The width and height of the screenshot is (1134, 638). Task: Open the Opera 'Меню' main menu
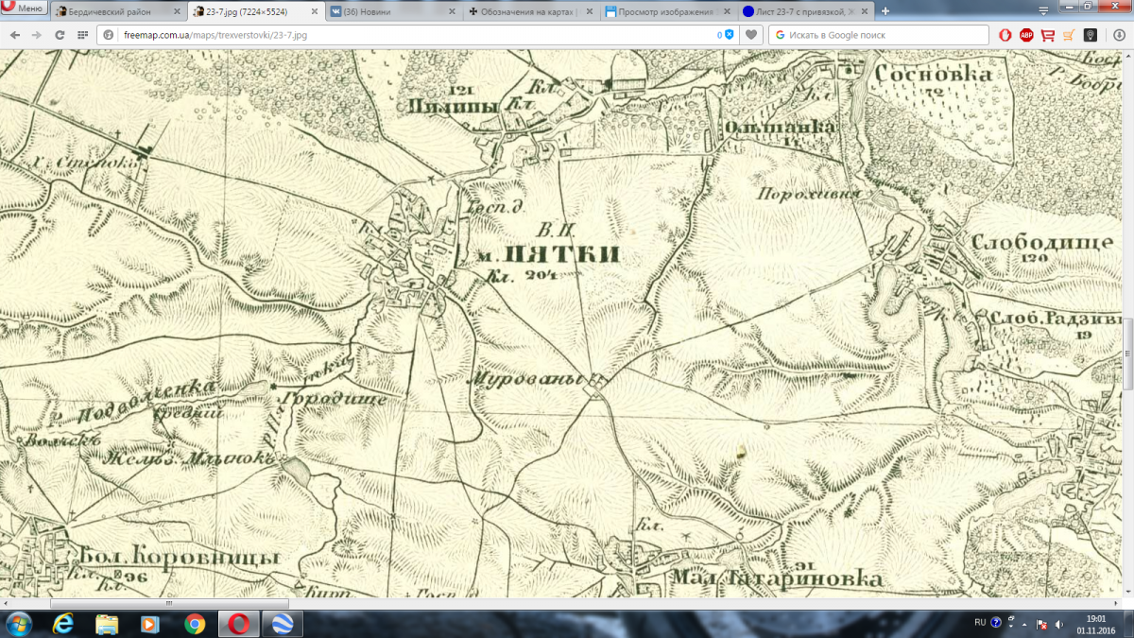tap(24, 9)
